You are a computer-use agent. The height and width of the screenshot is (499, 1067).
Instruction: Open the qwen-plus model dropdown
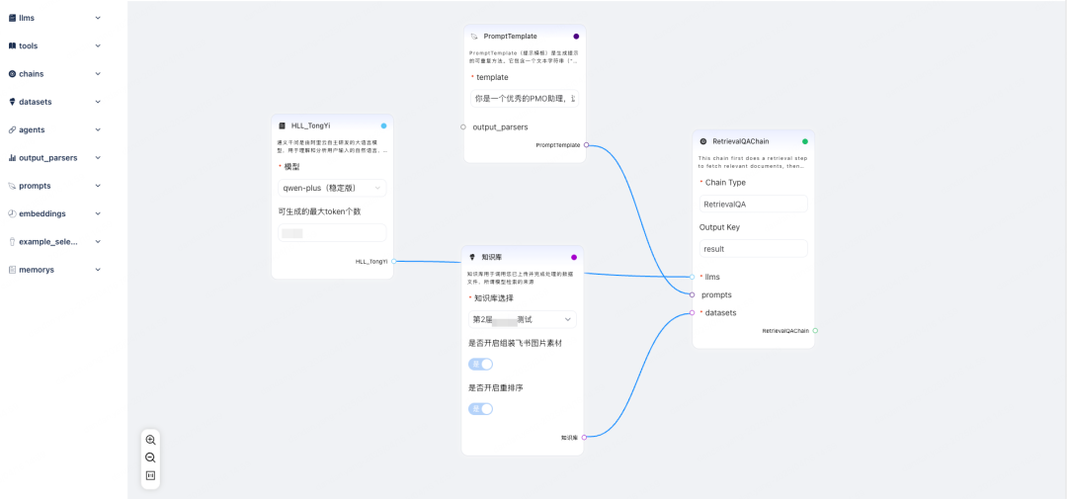(332, 188)
